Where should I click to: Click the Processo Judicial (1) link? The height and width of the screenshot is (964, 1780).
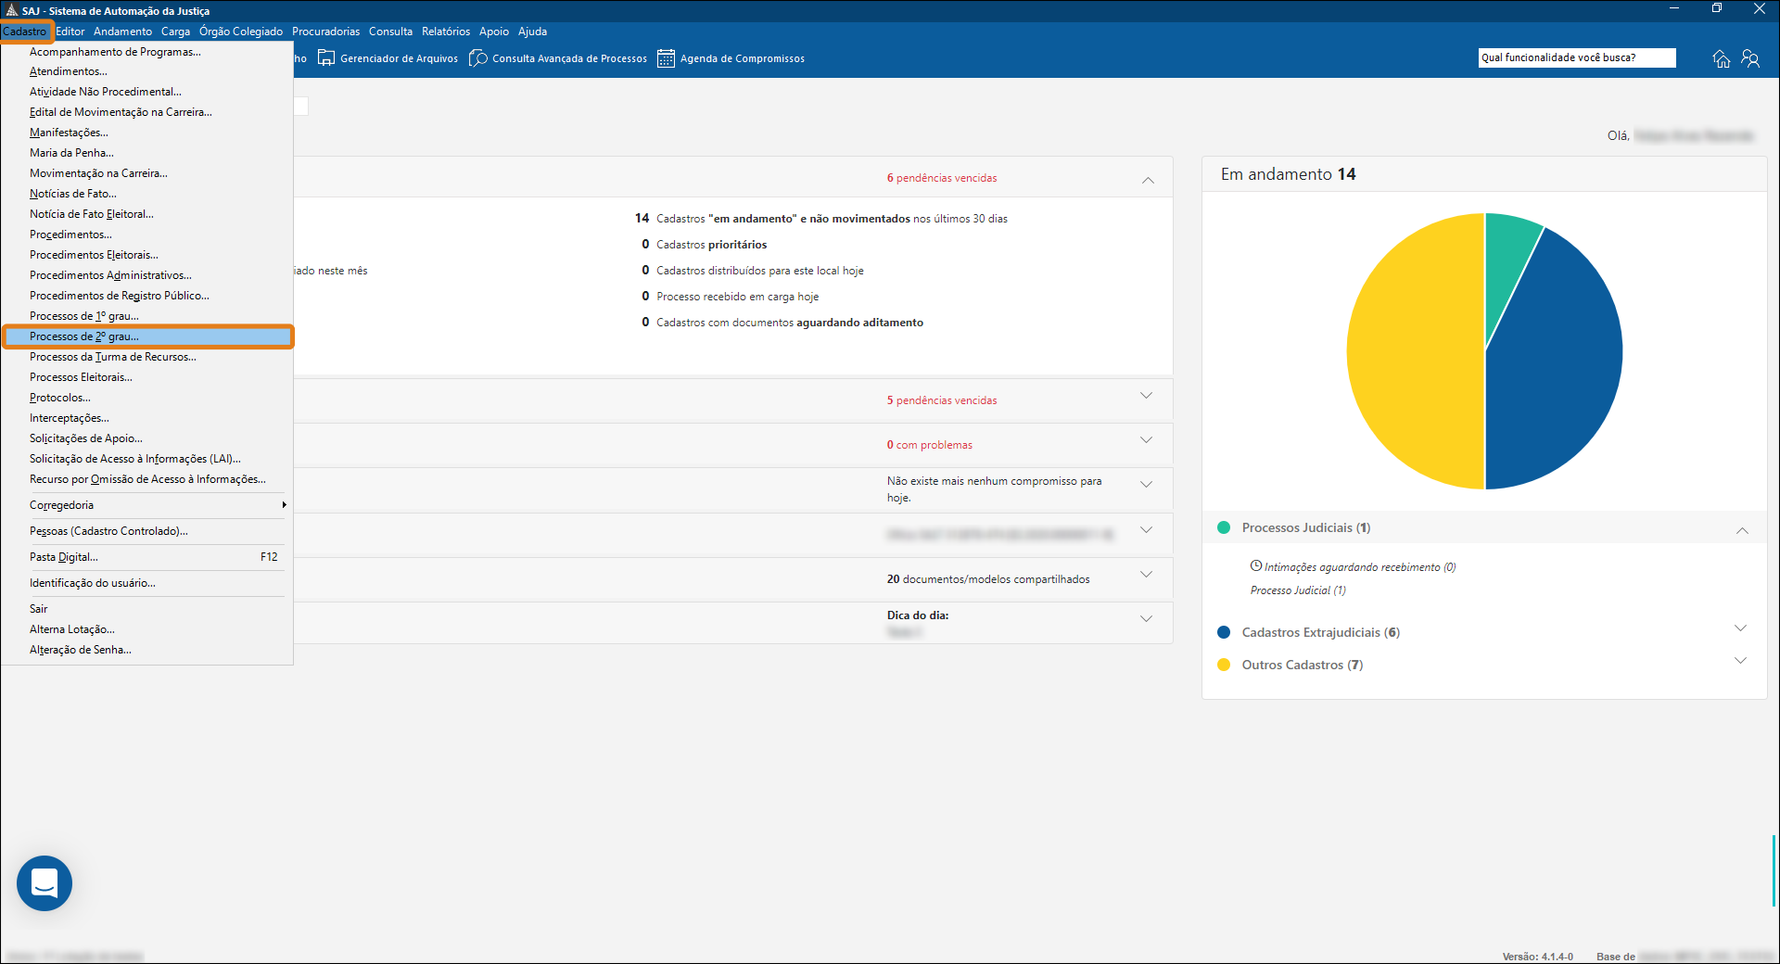tap(1298, 590)
